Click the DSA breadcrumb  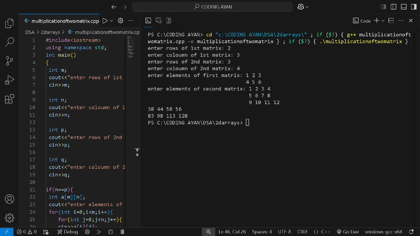(30, 32)
